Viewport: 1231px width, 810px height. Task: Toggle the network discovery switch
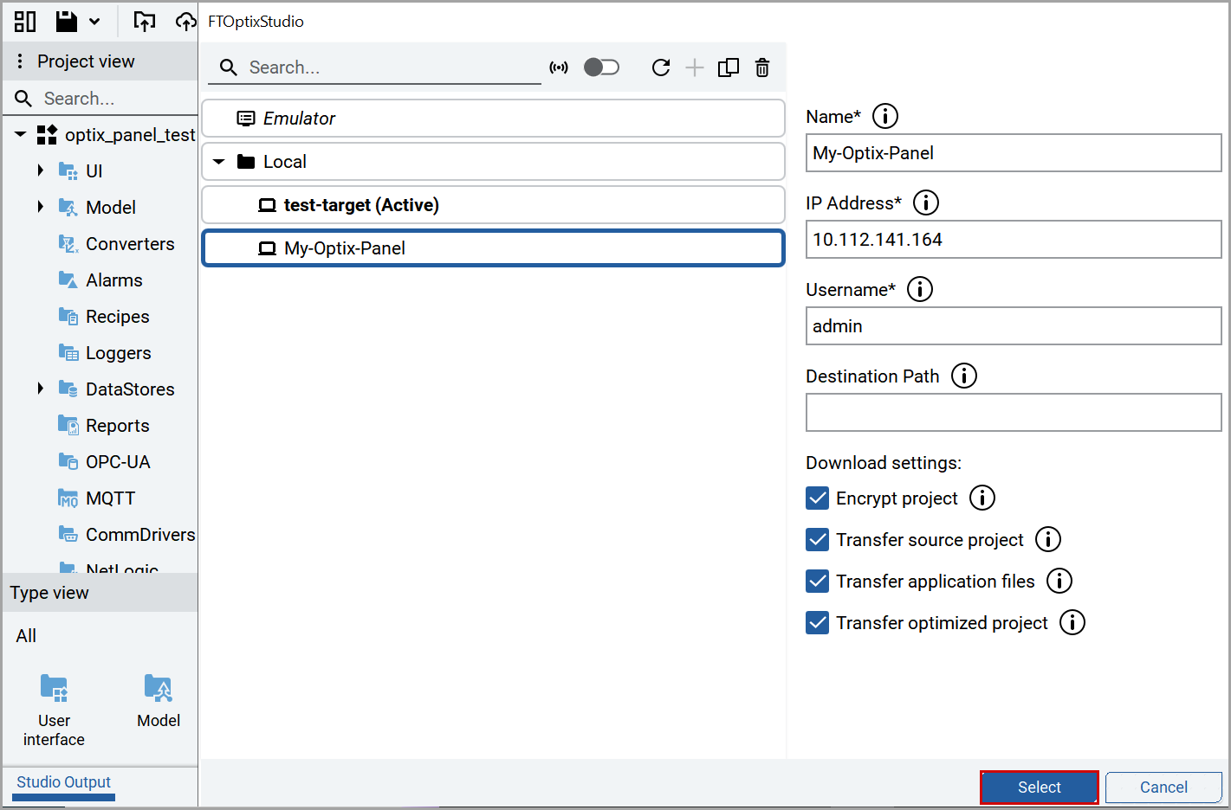[601, 67]
